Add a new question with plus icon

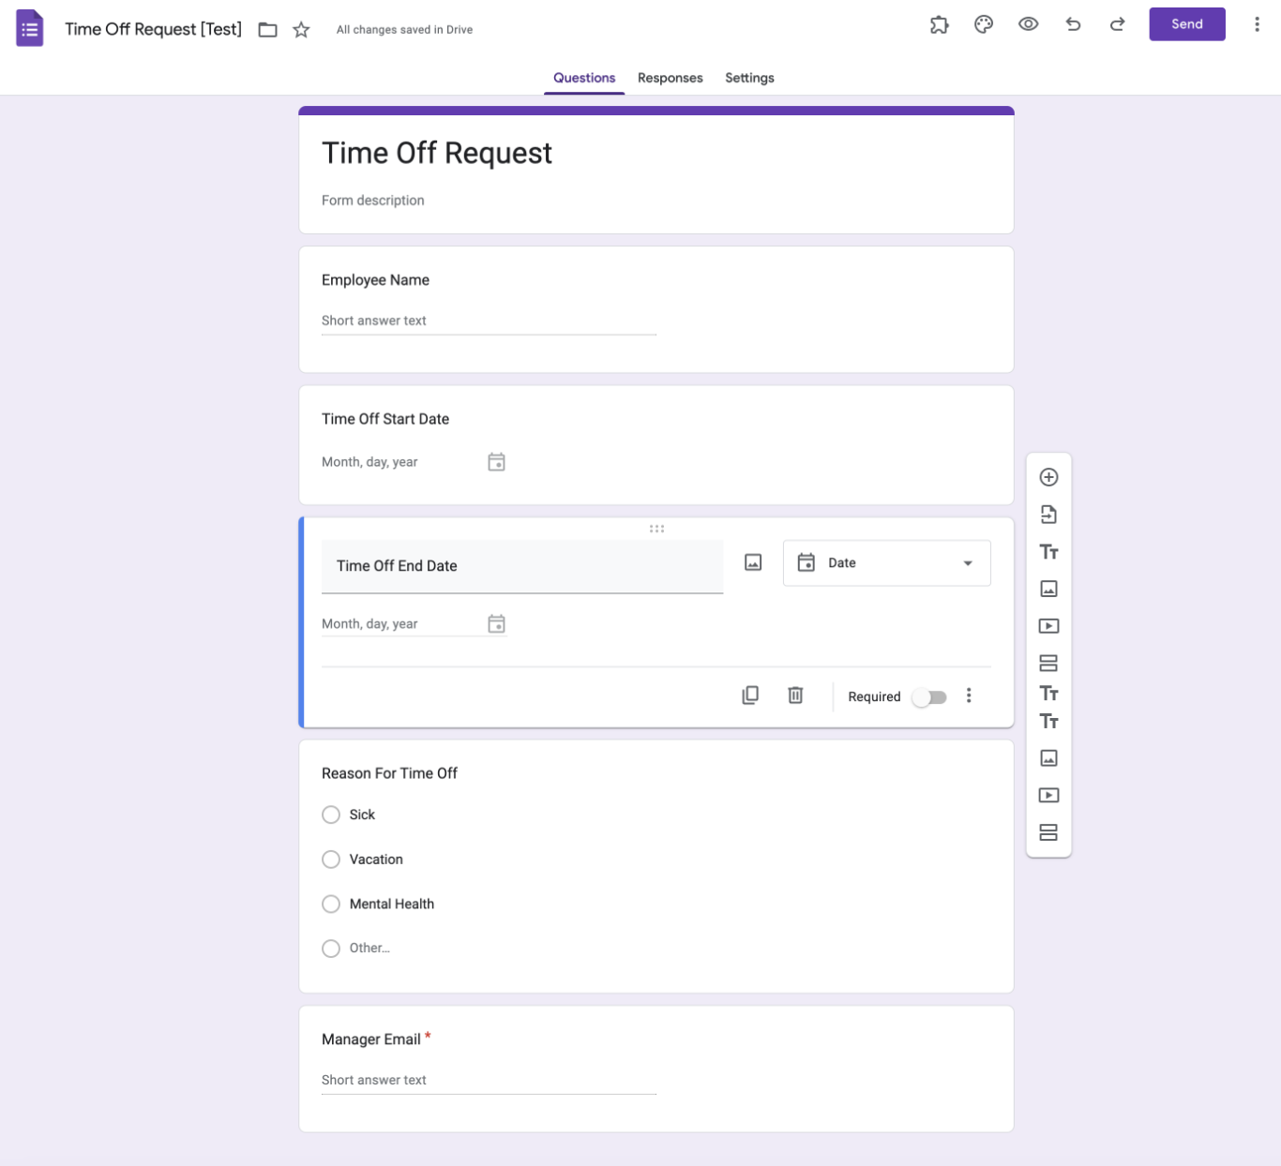pos(1048,477)
